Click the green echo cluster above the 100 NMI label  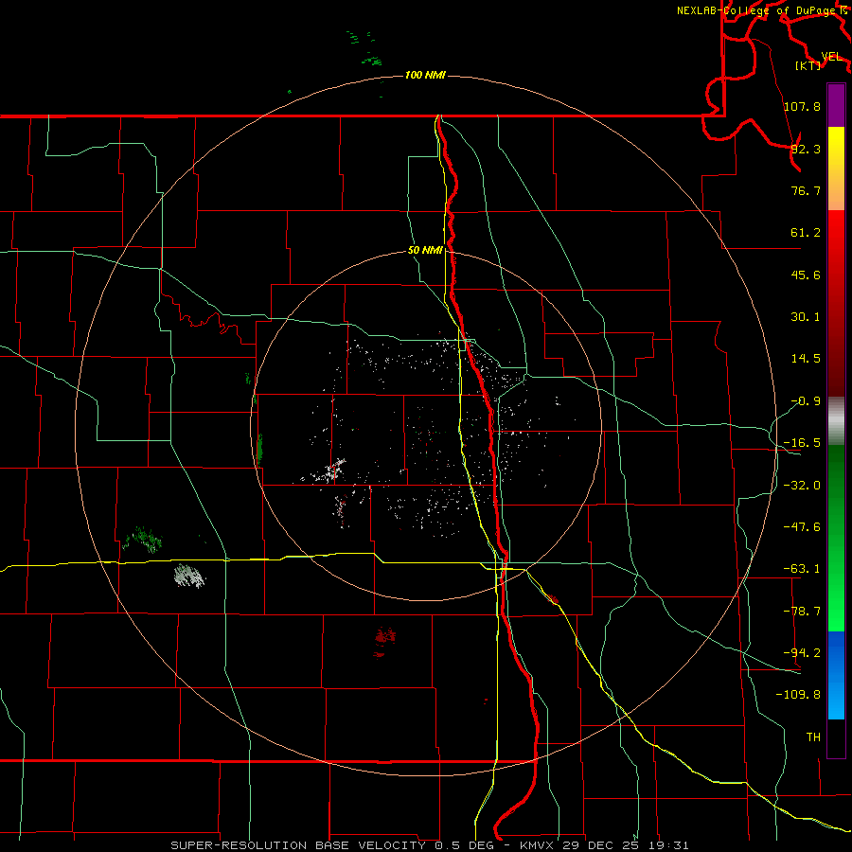tap(365, 49)
